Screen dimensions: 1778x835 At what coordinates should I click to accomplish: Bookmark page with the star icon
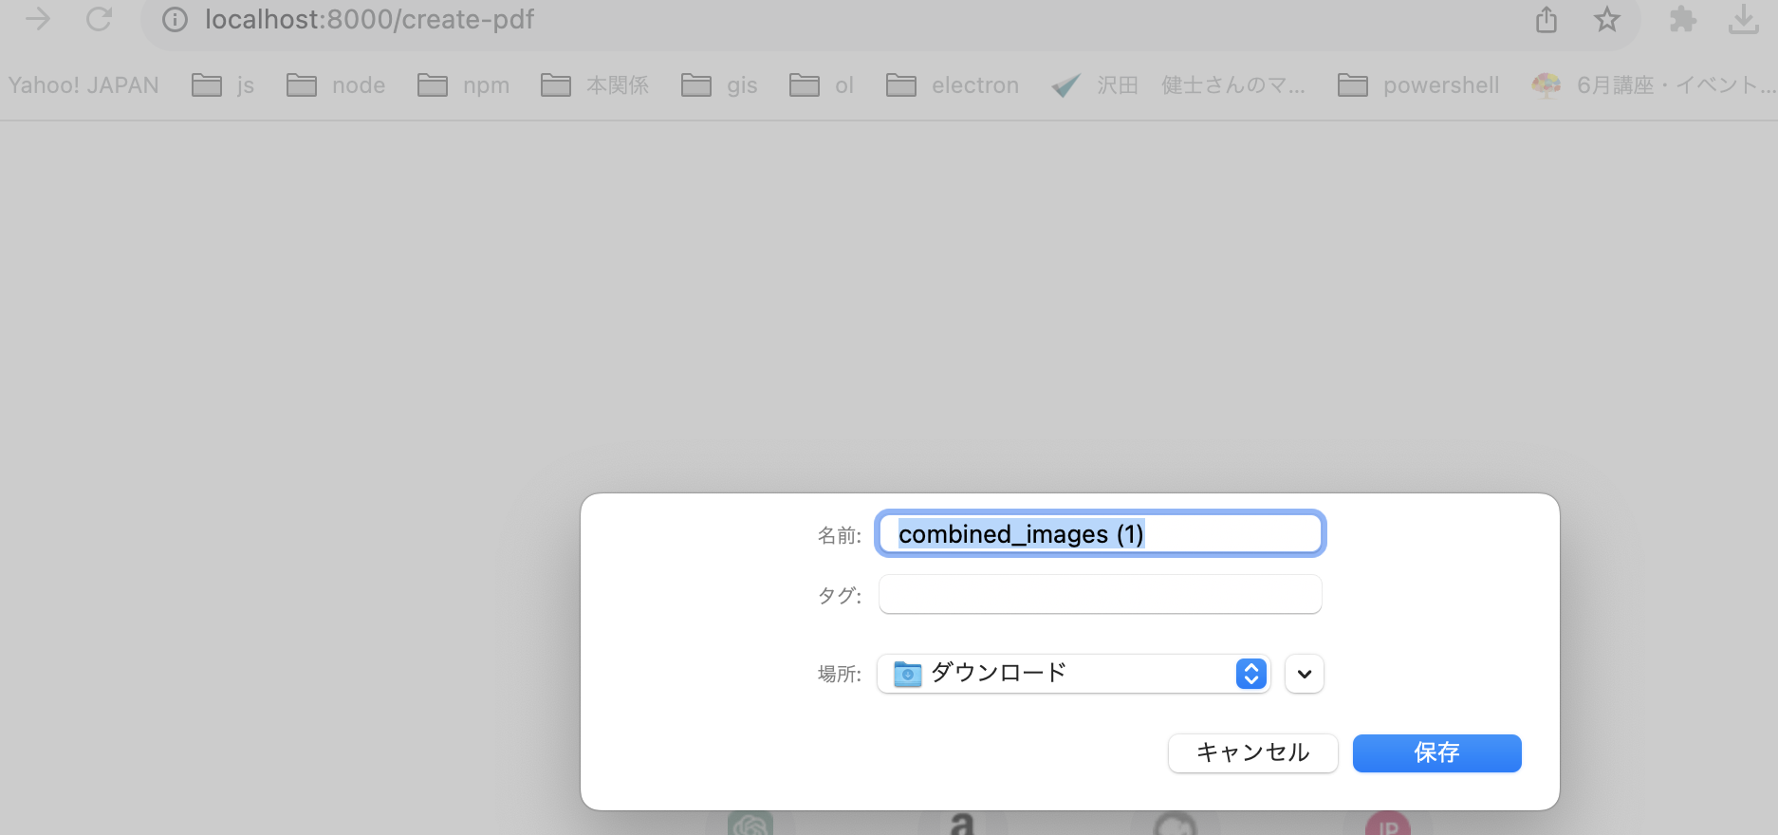[1606, 19]
